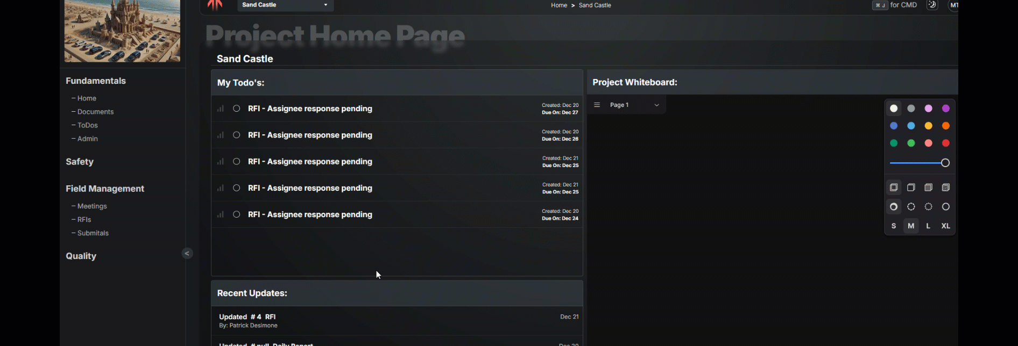Open RFIs under Field Management
Image resolution: width=1018 pixels, height=346 pixels.
pos(84,220)
